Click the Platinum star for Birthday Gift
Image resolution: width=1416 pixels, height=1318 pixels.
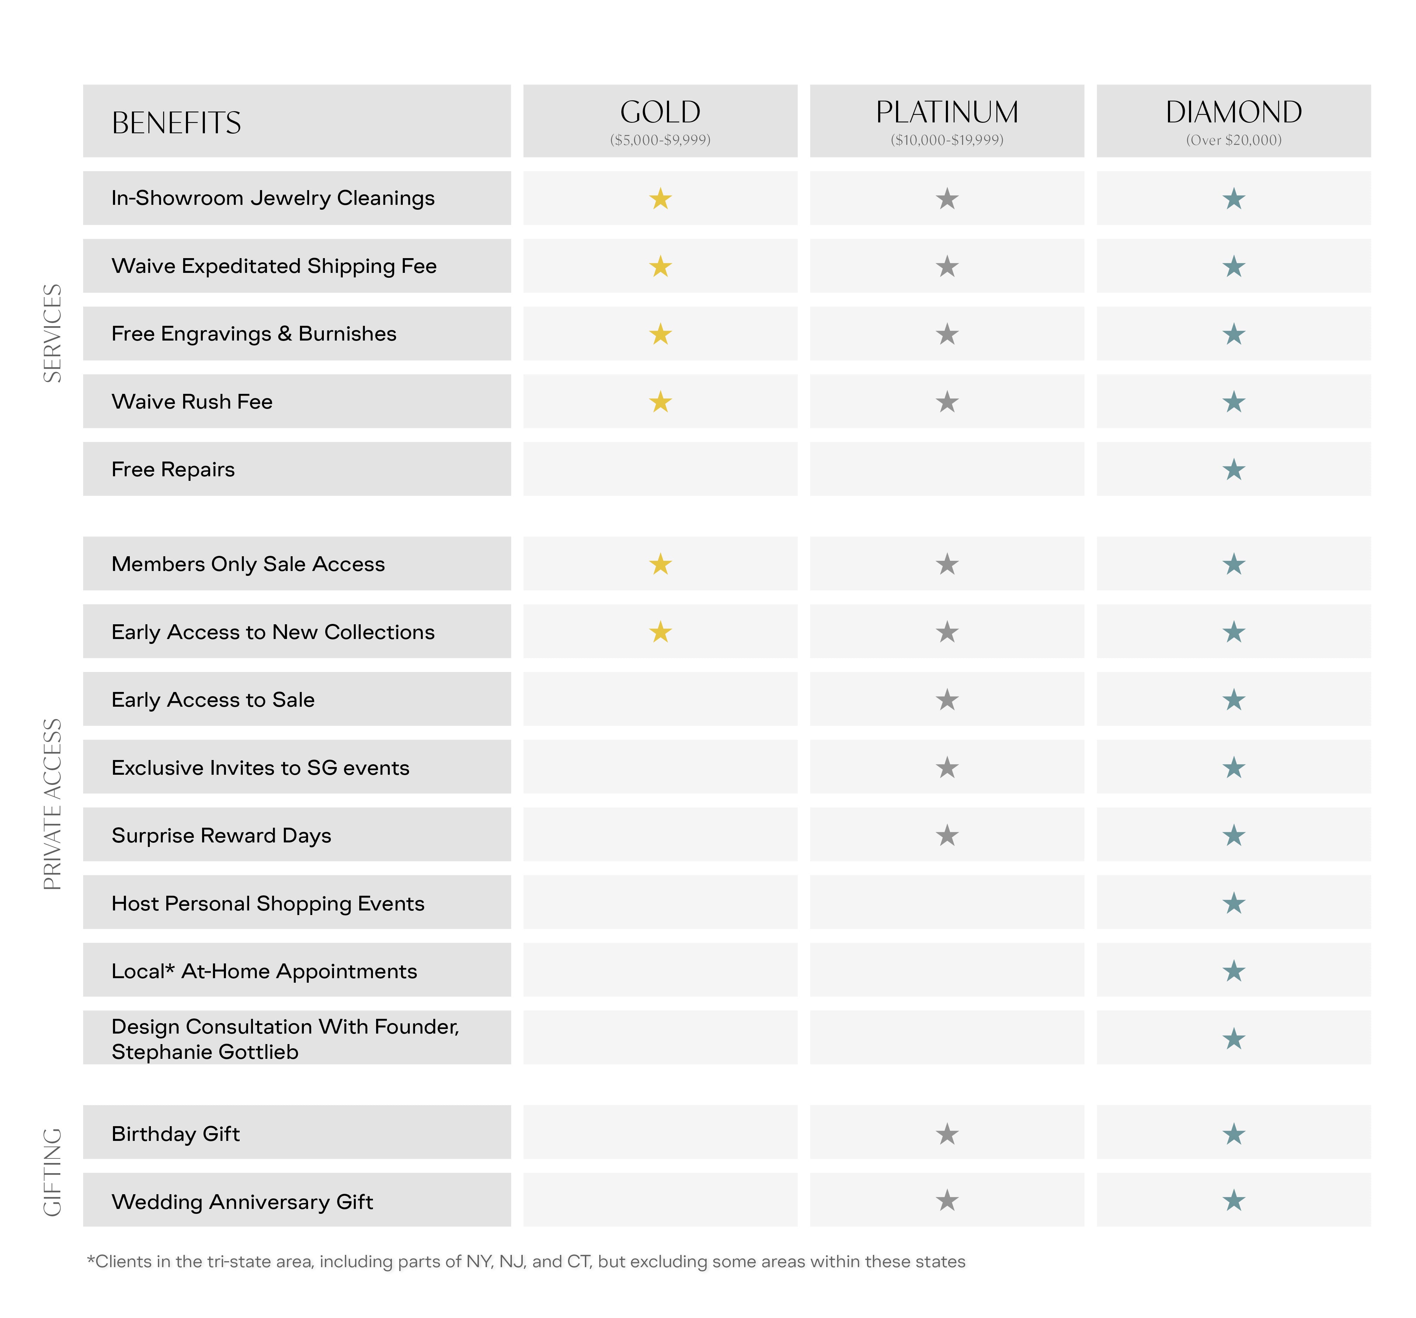point(947,1134)
